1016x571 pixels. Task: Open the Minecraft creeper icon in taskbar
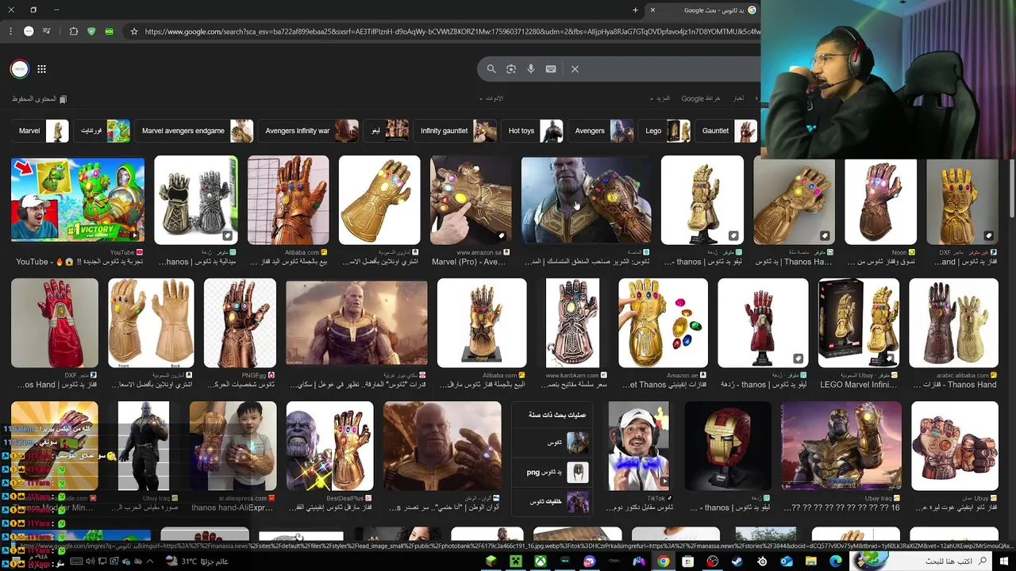point(516,561)
